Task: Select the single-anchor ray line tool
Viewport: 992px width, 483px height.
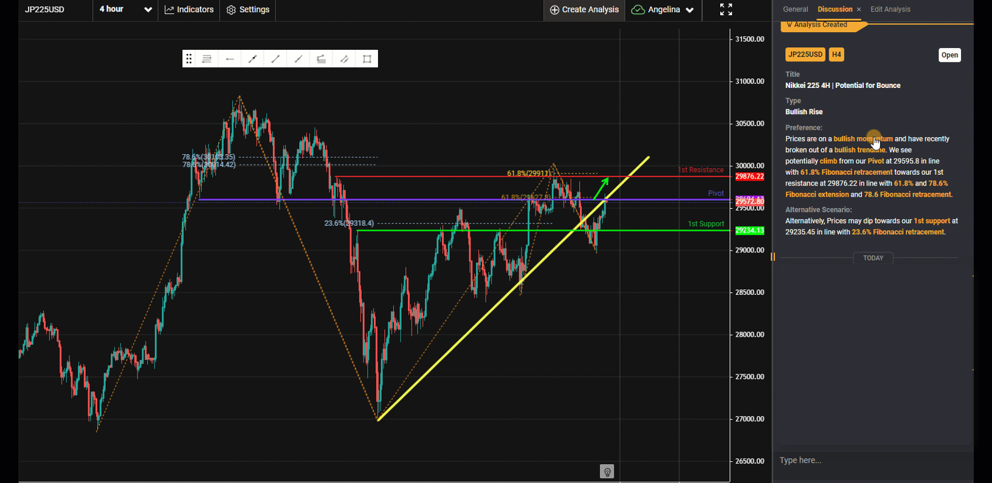Action: point(298,59)
